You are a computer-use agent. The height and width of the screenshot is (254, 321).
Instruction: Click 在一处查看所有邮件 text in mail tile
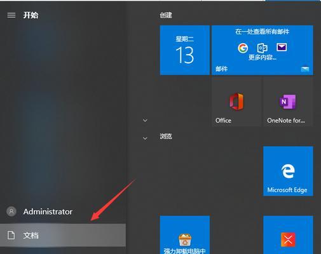[262, 32]
